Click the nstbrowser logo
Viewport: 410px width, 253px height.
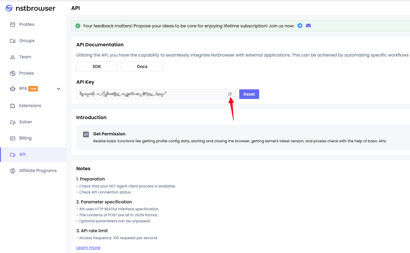[x=30, y=8]
